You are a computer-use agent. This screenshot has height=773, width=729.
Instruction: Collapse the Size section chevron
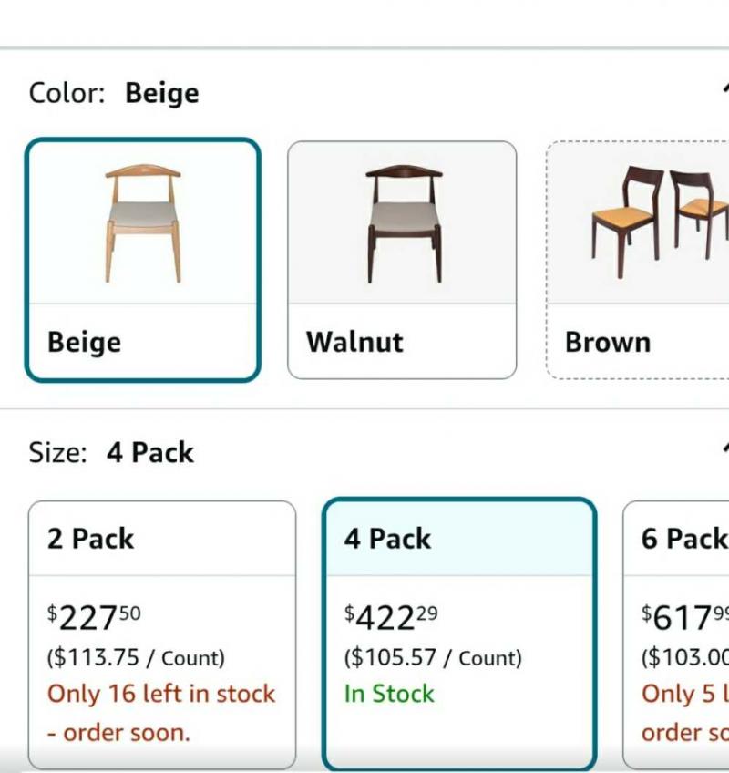724,448
